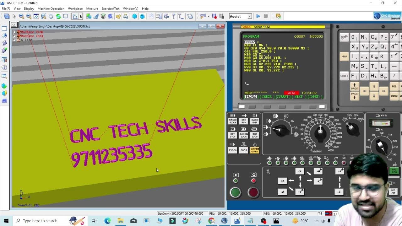Open the View menu
The image size is (402, 226).
[17, 8]
